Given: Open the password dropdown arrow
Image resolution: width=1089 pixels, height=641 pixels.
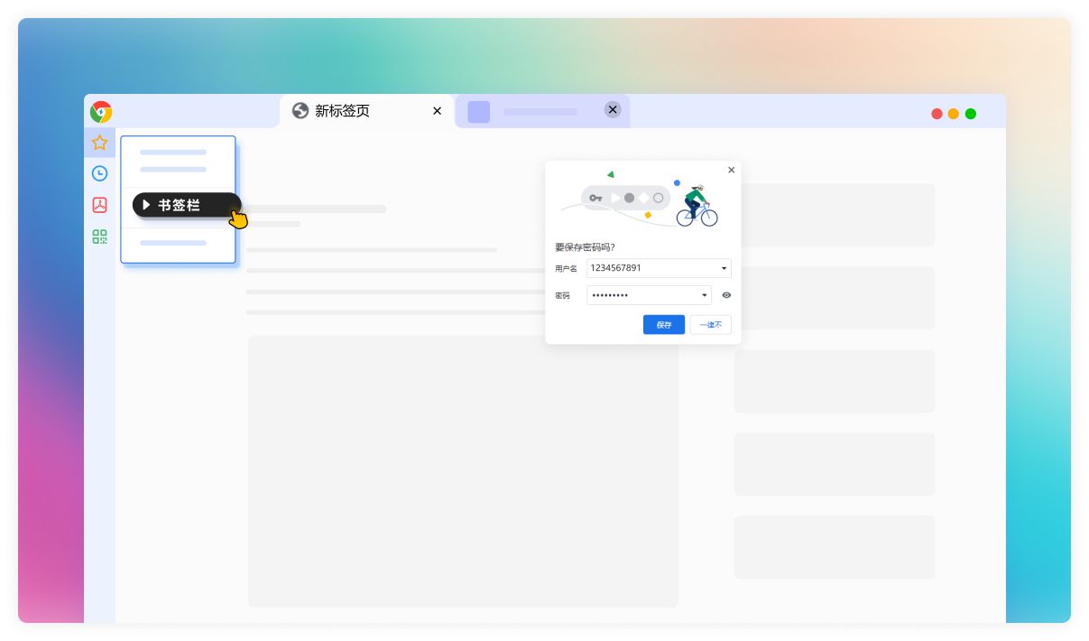Looking at the screenshot, I should point(705,295).
